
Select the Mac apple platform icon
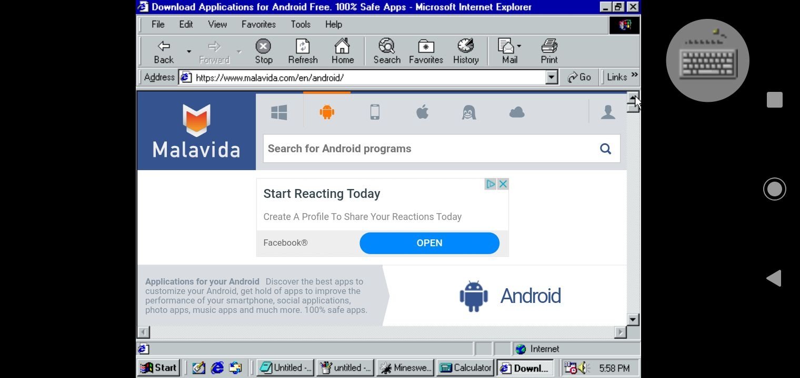(422, 112)
